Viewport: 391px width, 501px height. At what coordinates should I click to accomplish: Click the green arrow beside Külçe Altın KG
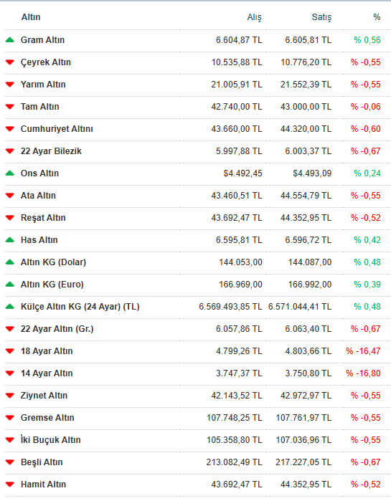(10, 307)
